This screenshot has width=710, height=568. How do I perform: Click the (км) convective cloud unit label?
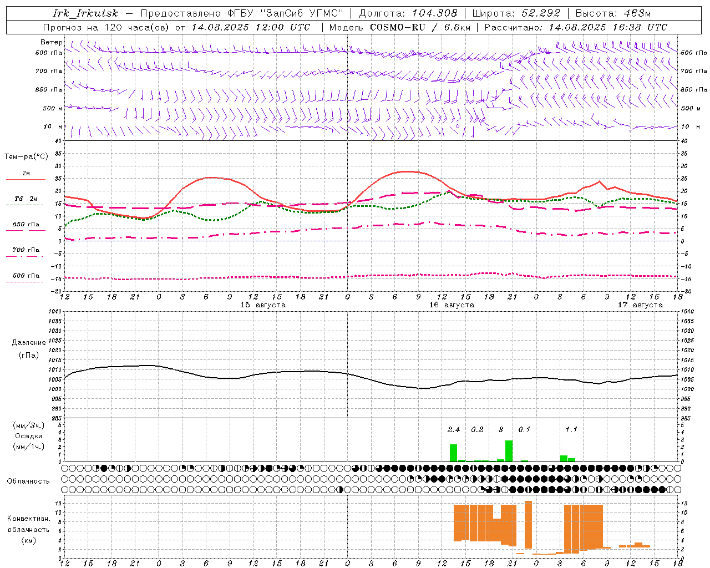click(28, 540)
